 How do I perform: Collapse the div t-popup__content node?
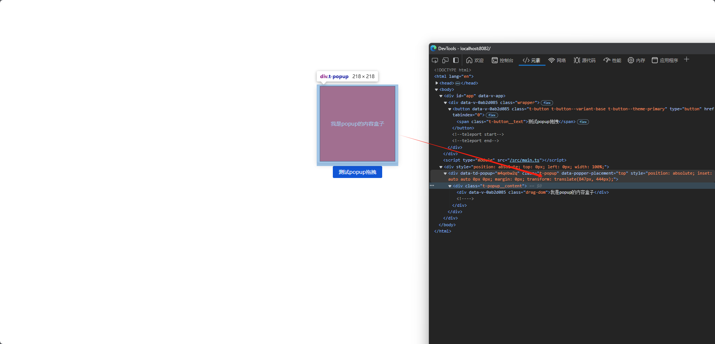[x=450, y=186]
